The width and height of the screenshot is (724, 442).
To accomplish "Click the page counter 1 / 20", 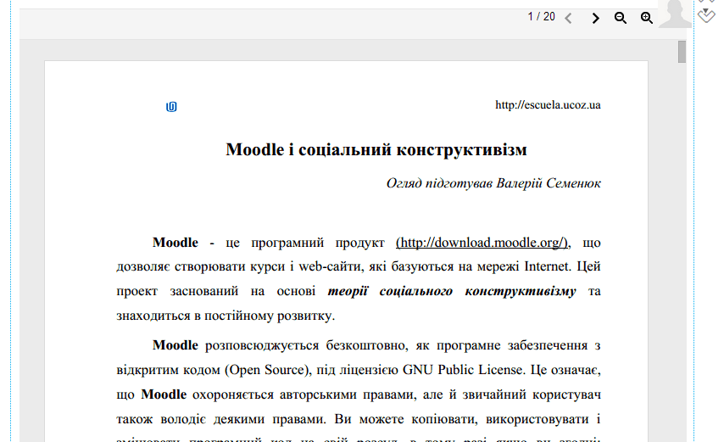I will (541, 17).
